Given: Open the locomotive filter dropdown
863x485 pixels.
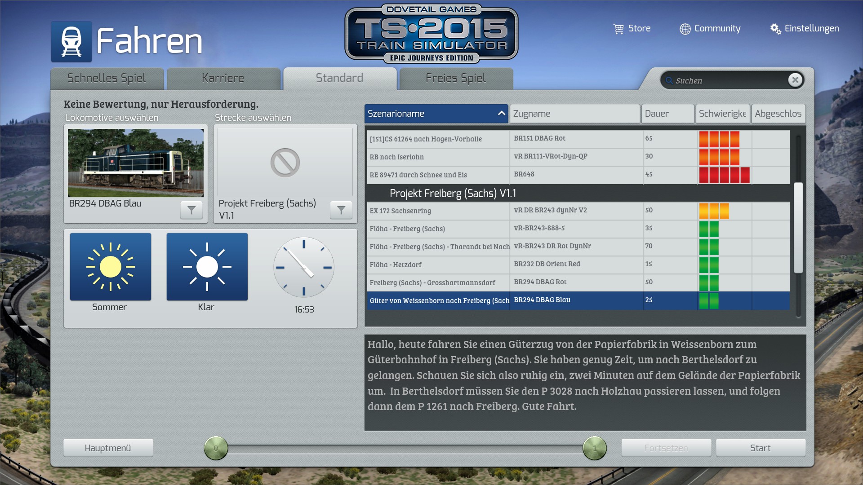Looking at the screenshot, I should coord(191,210).
